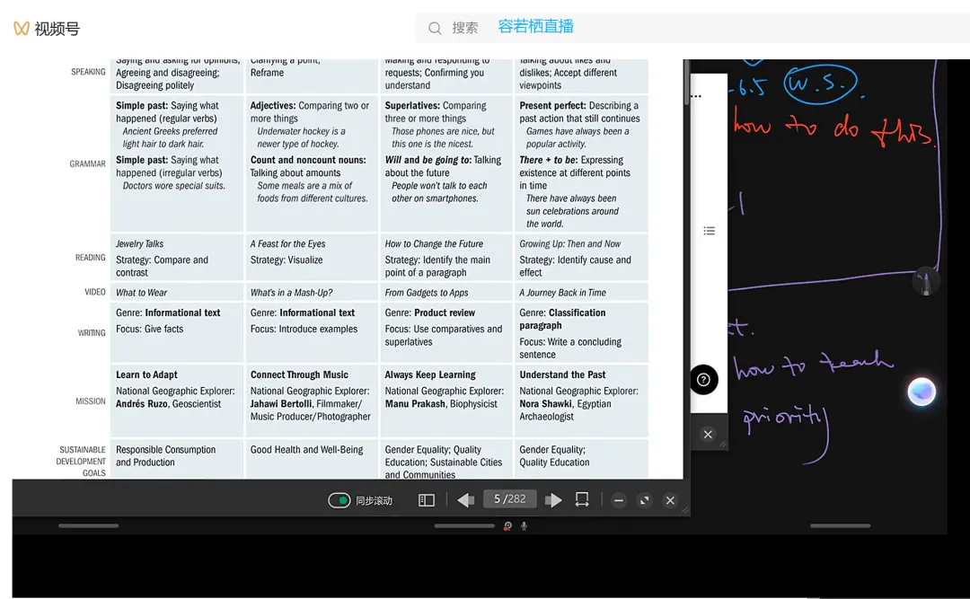Click 'Growing Up: Then and Now' text
The width and height of the screenshot is (970, 599).
click(569, 243)
